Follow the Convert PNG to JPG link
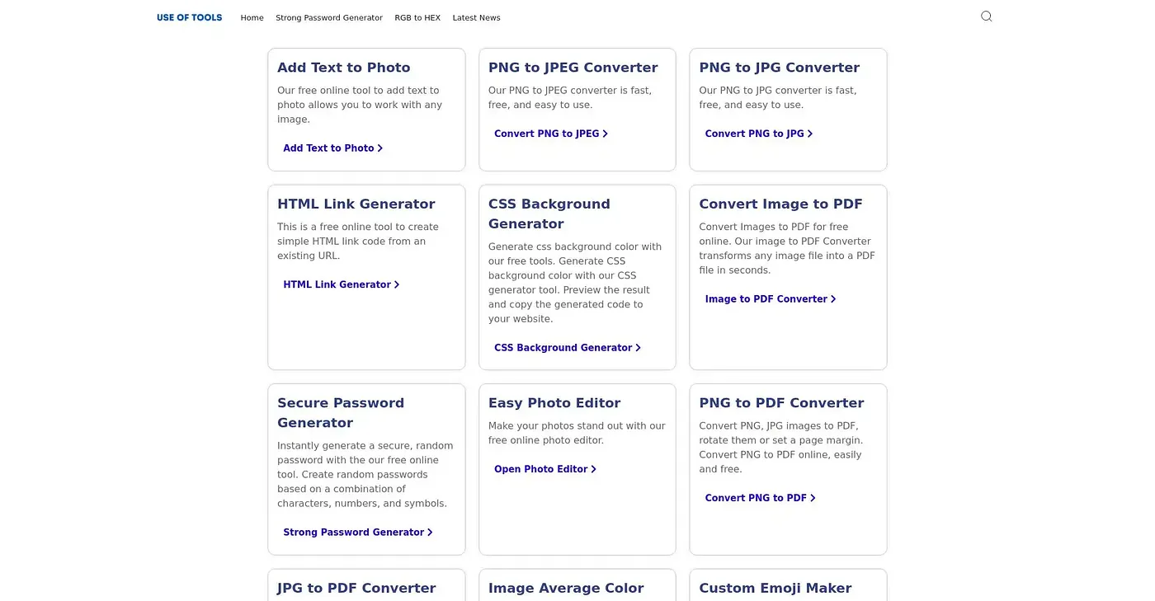This screenshot has width=1155, height=601. click(x=758, y=134)
